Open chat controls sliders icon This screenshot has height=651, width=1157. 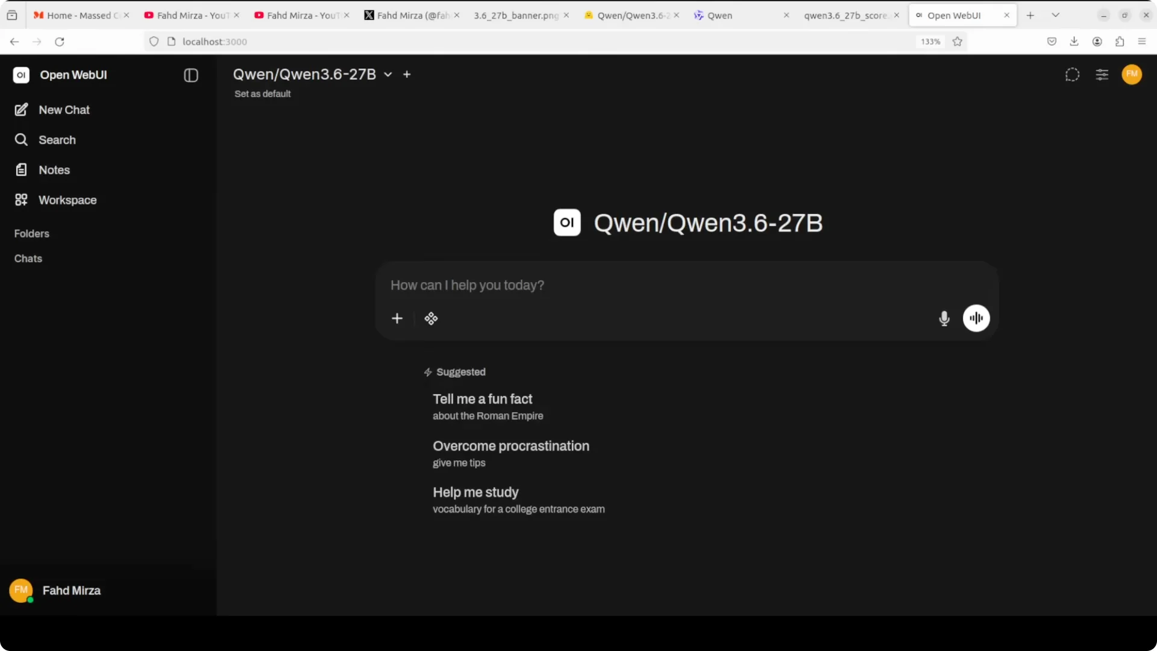1102,75
